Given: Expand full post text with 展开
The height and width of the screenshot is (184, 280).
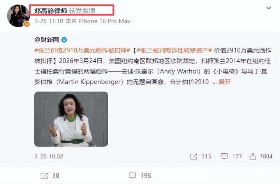Looking at the screenshot, I should [x=225, y=82].
